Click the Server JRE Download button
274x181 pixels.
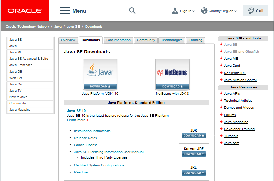click(x=193, y=154)
